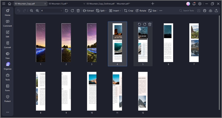
Task: Select page 2 thumbnail
Action: pos(66,43)
